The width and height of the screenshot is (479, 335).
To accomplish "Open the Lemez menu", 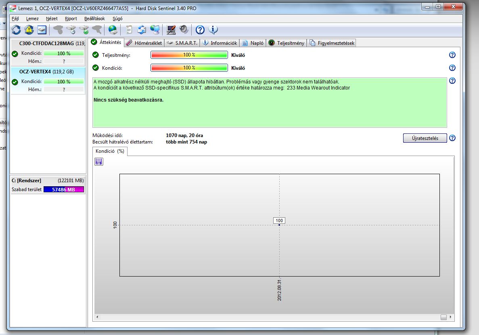I will (32, 19).
